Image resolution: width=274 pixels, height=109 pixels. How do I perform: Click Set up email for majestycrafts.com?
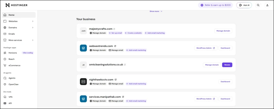115,33
